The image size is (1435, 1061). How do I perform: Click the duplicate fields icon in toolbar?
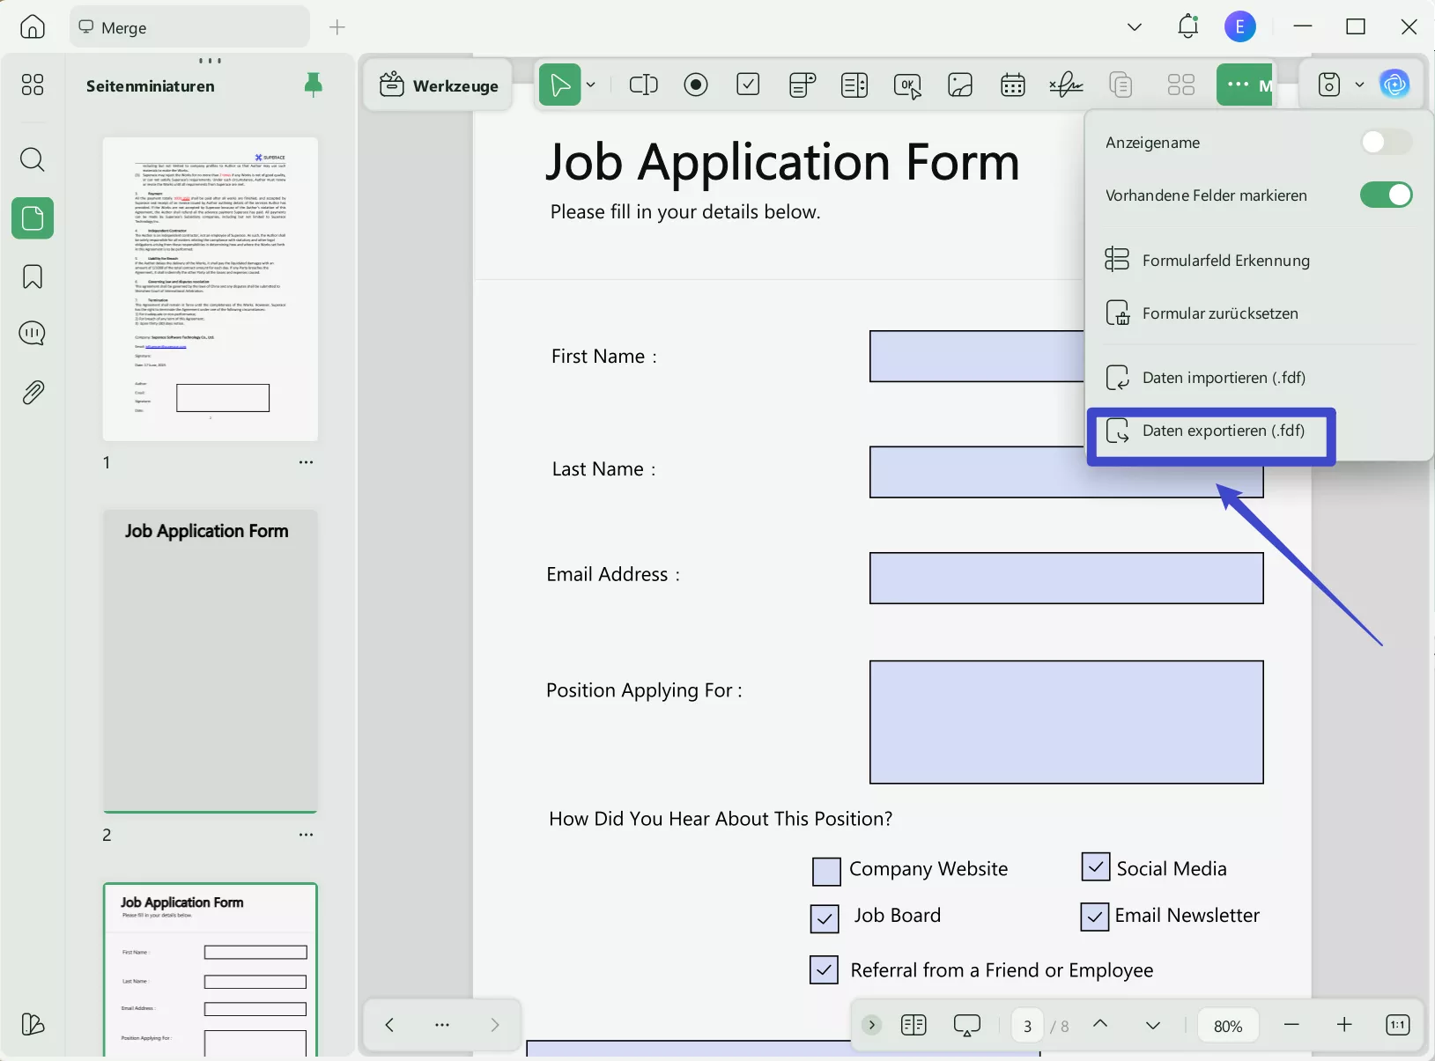click(x=1121, y=85)
